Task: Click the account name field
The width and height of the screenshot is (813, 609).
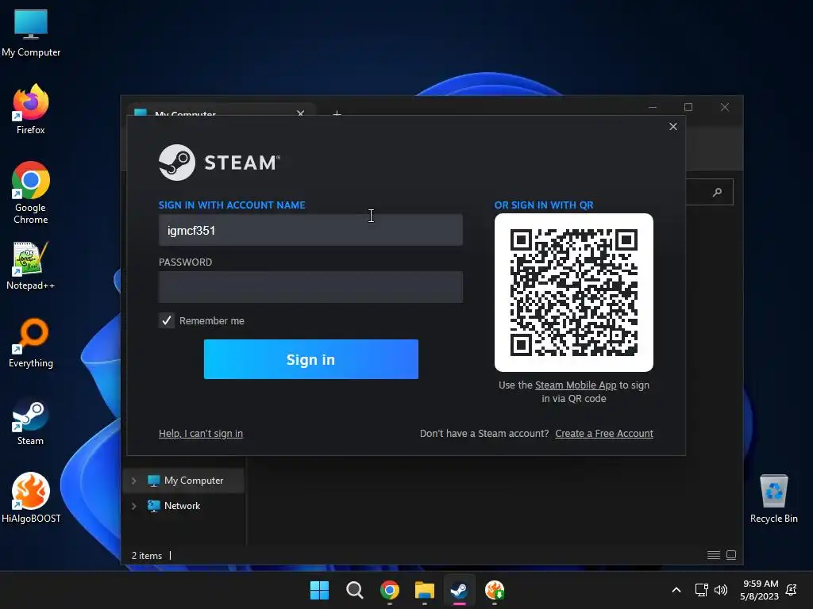Action: [310, 231]
